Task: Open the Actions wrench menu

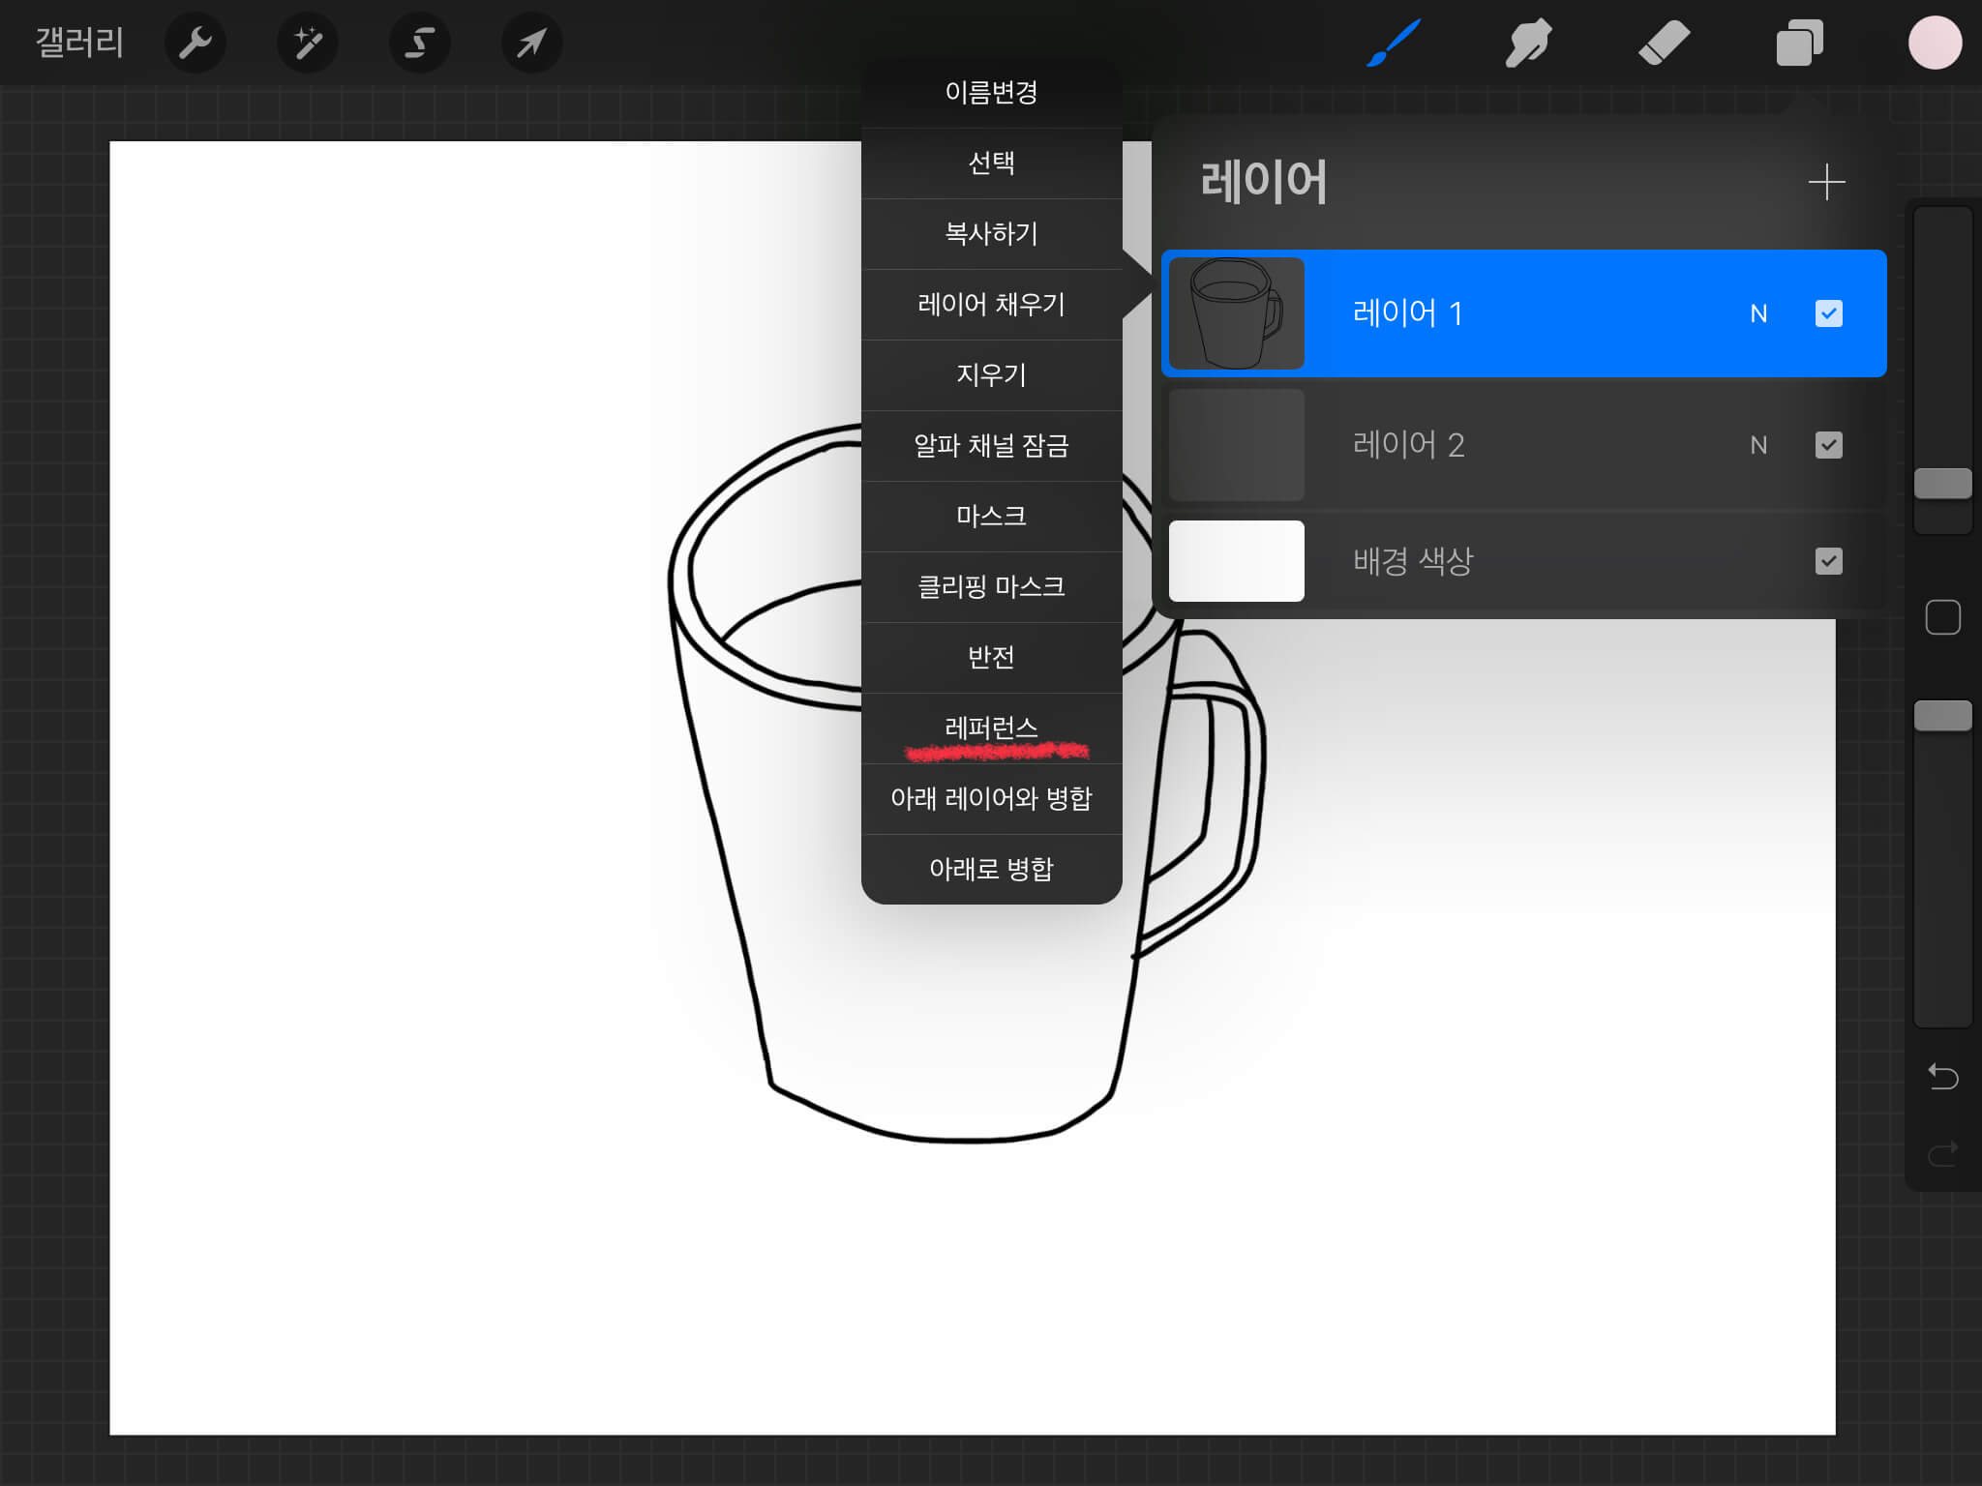Action: click(195, 43)
